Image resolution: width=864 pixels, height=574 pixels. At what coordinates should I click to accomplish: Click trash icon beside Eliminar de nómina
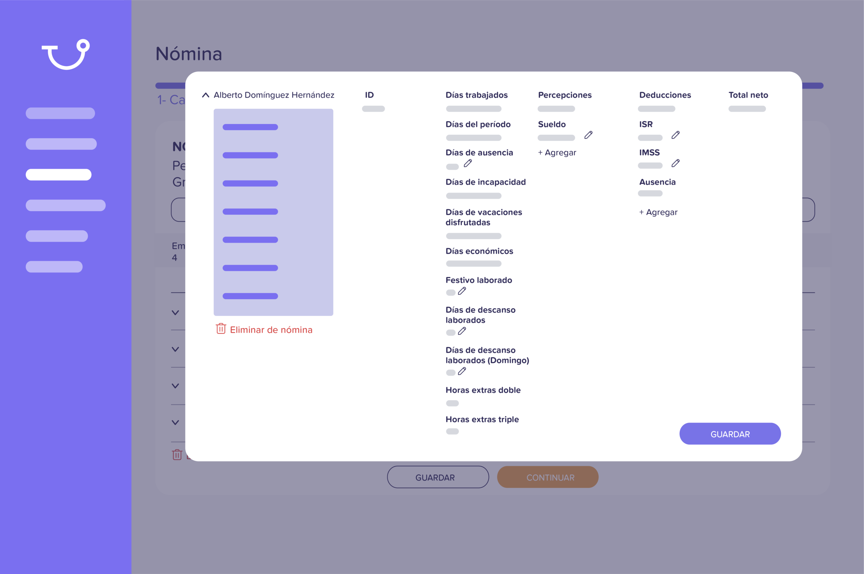221,329
